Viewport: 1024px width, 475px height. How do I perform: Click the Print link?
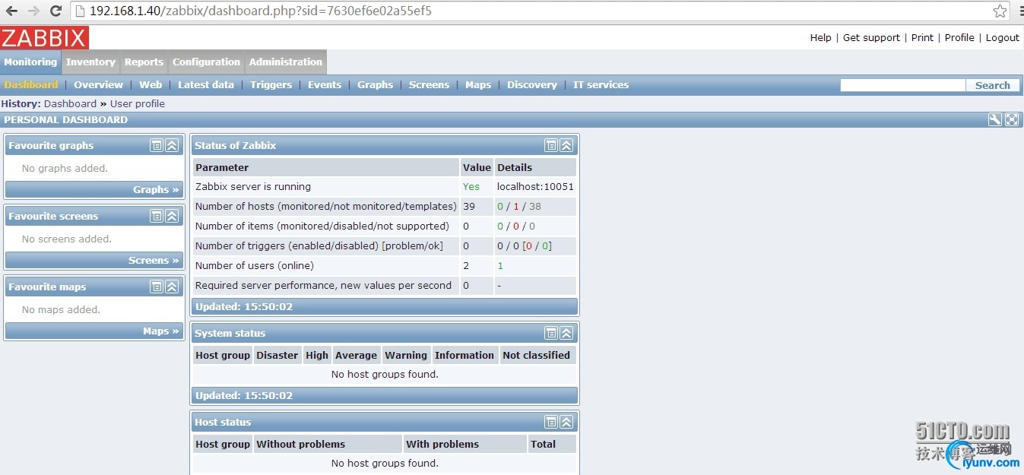point(922,37)
